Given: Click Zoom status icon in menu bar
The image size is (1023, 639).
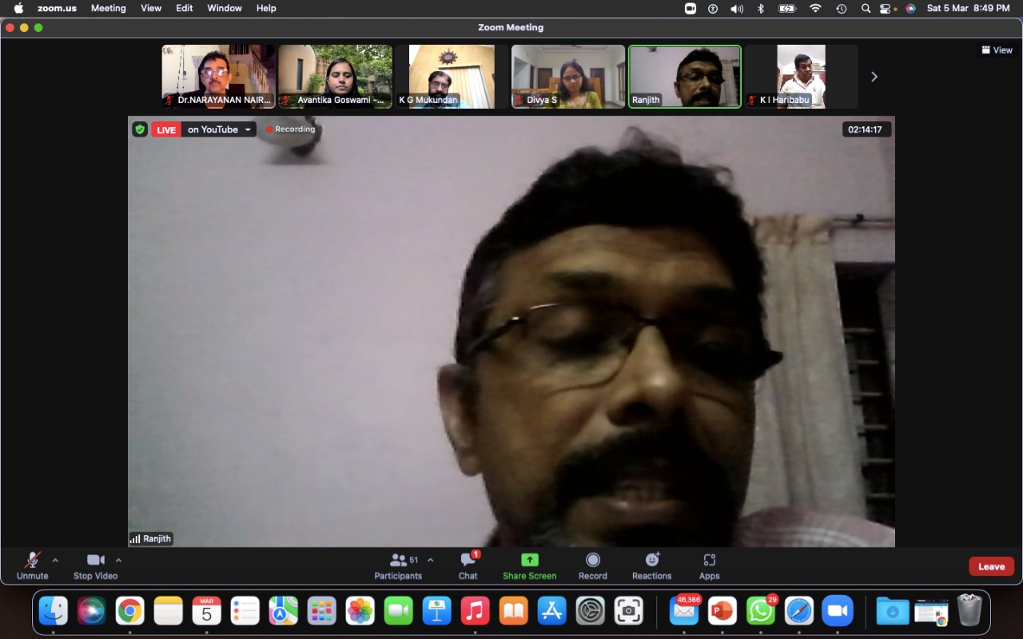Looking at the screenshot, I should [x=691, y=8].
